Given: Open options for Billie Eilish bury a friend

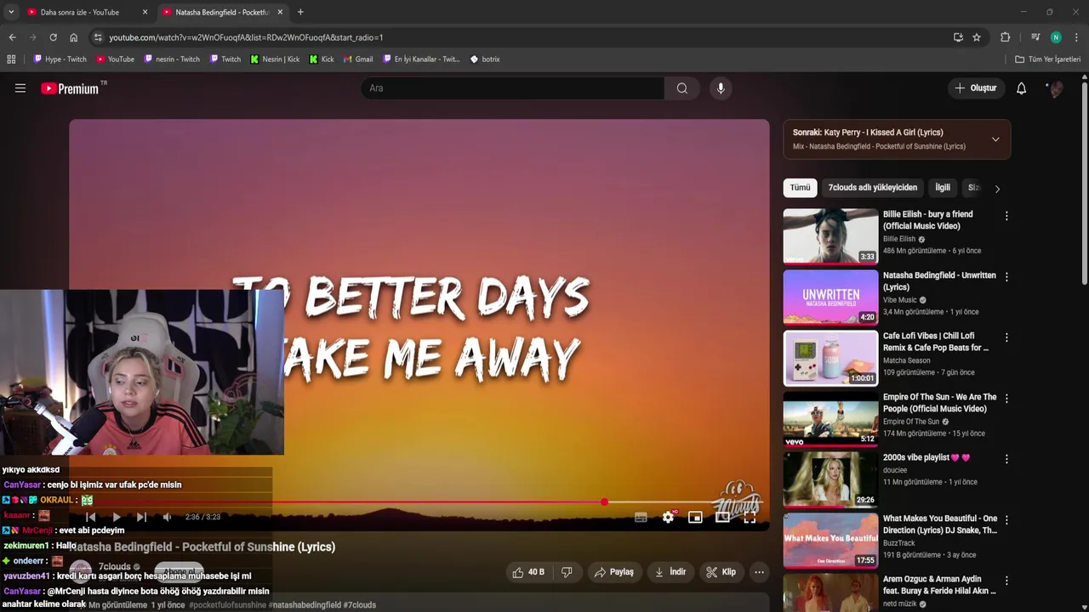Looking at the screenshot, I should [1006, 216].
